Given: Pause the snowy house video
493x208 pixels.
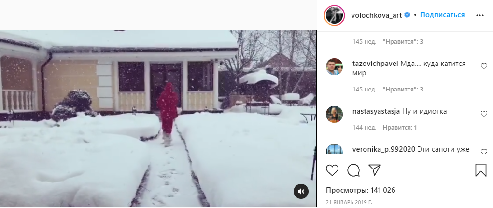Looking at the screenshot, I should pyautogui.click(x=158, y=118).
